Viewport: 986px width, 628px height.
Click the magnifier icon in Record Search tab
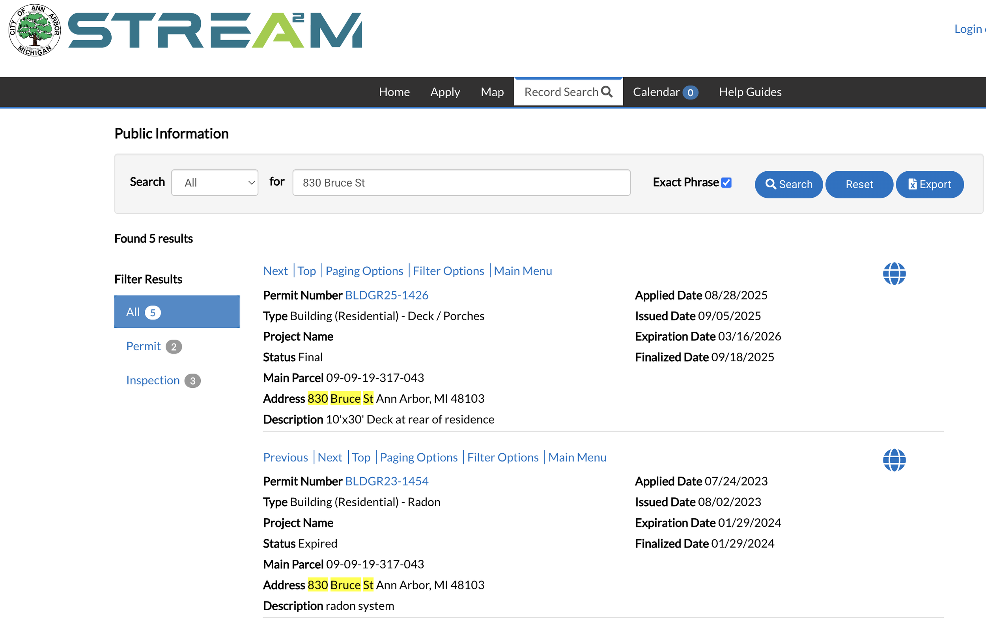click(x=607, y=92)
